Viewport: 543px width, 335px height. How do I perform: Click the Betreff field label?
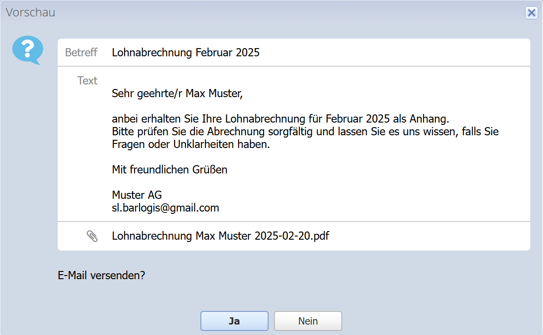point(81,53)
